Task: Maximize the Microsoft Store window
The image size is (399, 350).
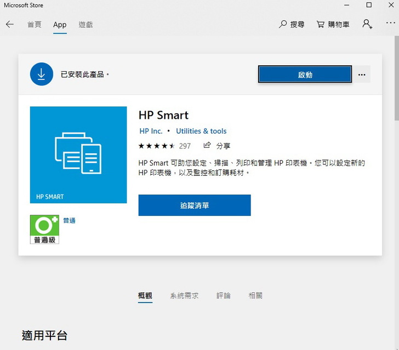Action: (x=369, y=5)
